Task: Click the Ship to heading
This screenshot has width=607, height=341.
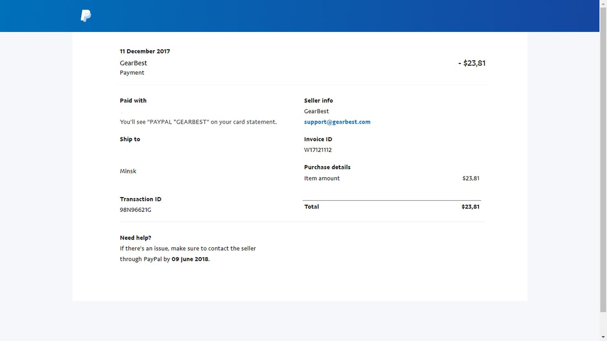Action: (x=130, y=140)
